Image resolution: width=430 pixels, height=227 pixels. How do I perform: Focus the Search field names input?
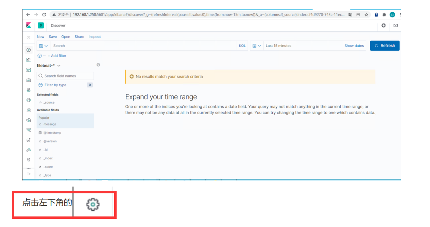(x=65, y=76)
